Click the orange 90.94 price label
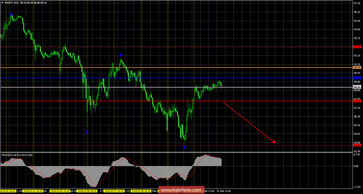Image resolution: width=363 pixels, height=194 pixels. coord(357,67)
